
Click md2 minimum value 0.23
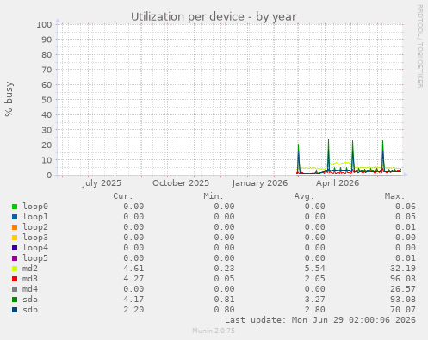(x=224, y=269)
